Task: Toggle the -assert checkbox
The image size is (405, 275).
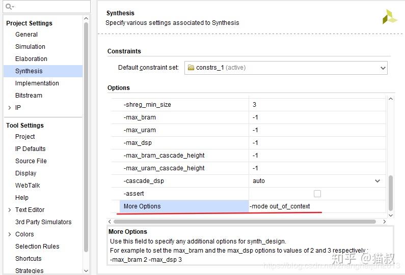Action: [317, 194]
